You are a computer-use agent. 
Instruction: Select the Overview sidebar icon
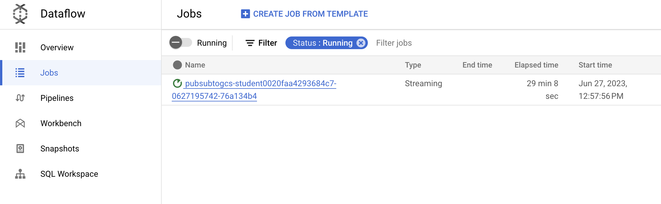(x=20, y=47)
